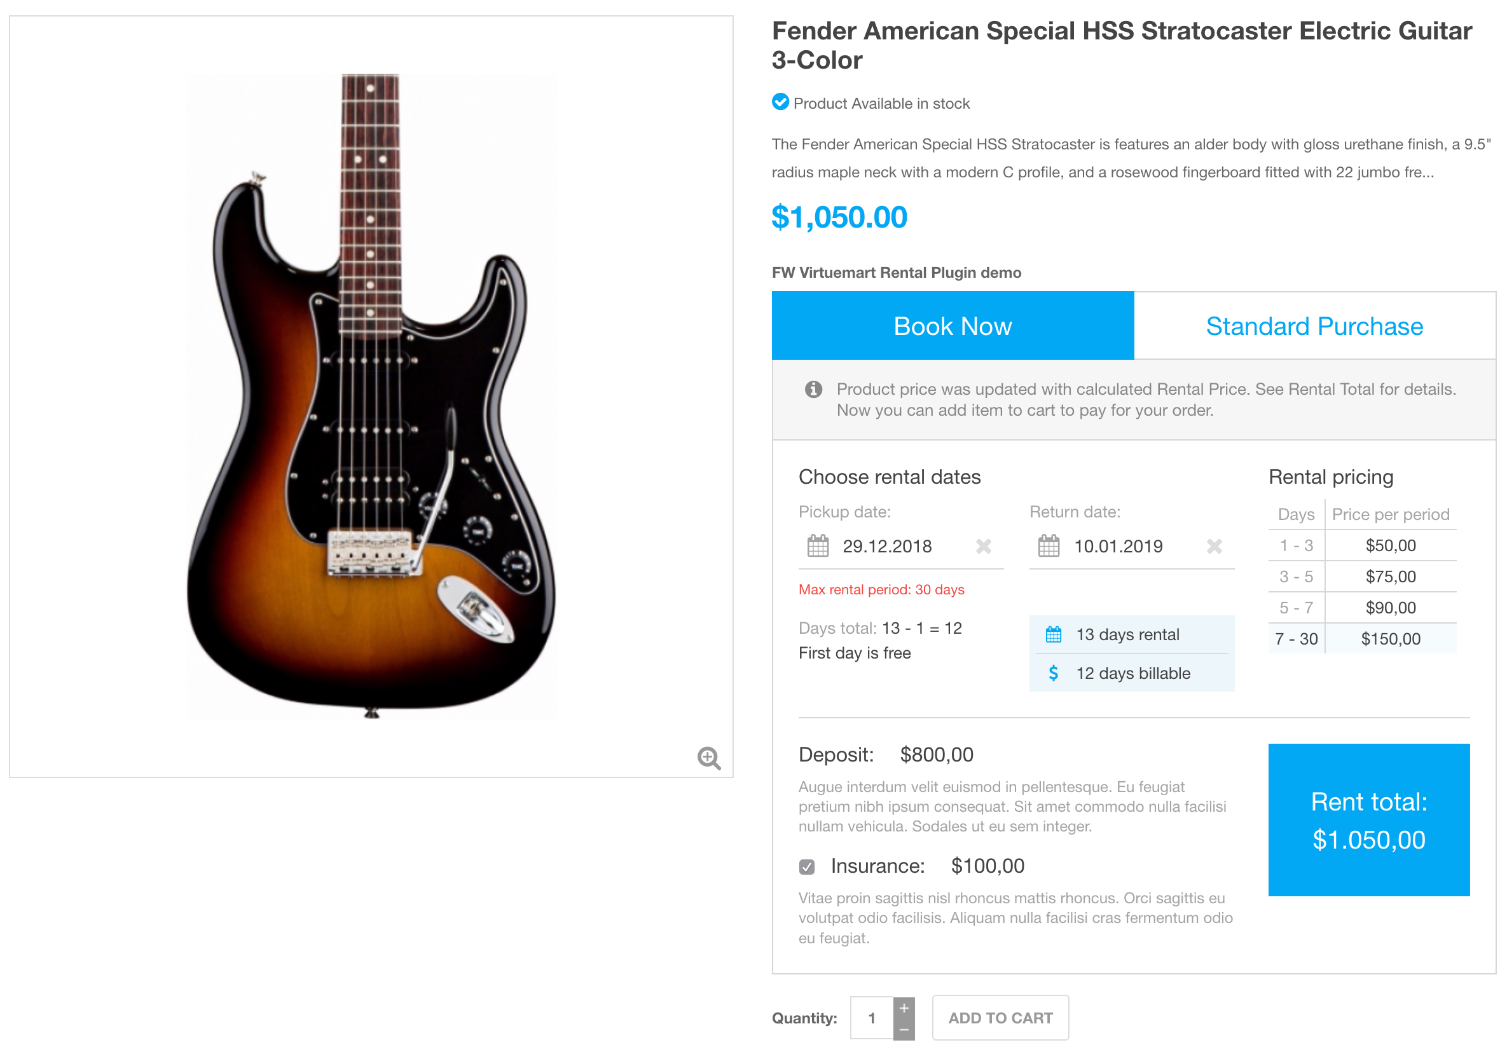1507x1059 pixels.
Task: Switch to the Book Now tab
Action: pos(953,326)
